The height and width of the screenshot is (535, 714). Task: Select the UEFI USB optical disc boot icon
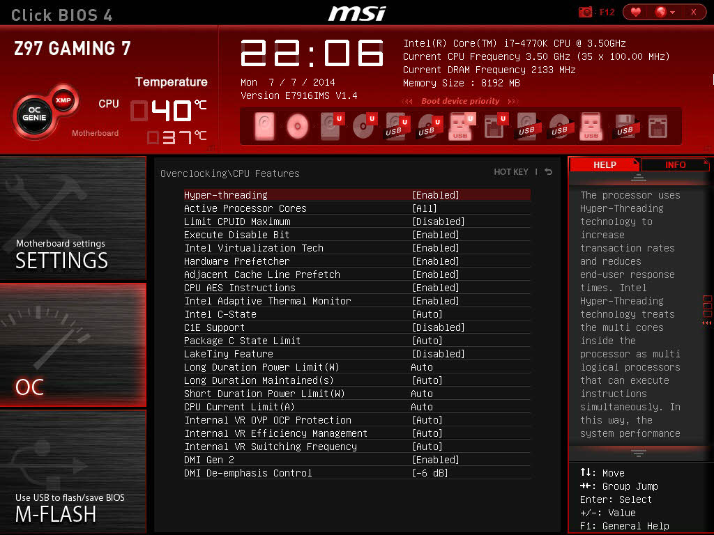click(429, 126)
